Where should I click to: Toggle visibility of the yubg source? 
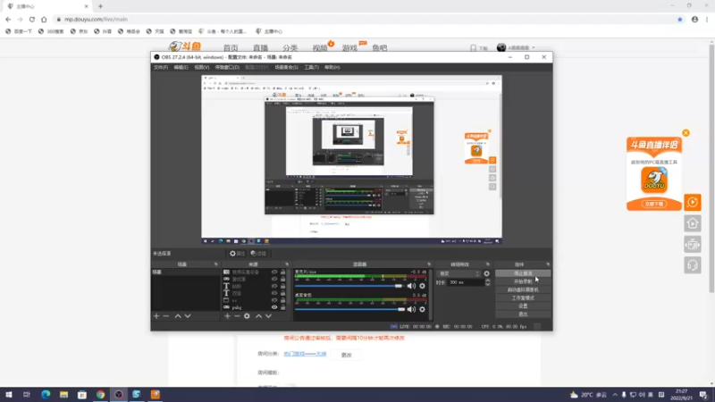click(x=274, y=307)
